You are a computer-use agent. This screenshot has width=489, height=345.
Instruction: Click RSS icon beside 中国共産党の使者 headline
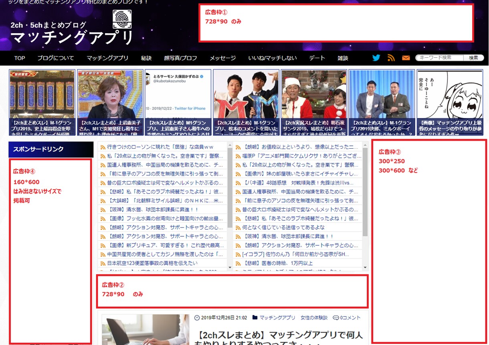point(103,254)
